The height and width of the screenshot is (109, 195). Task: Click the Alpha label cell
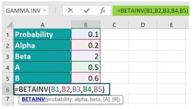(43, 45)
